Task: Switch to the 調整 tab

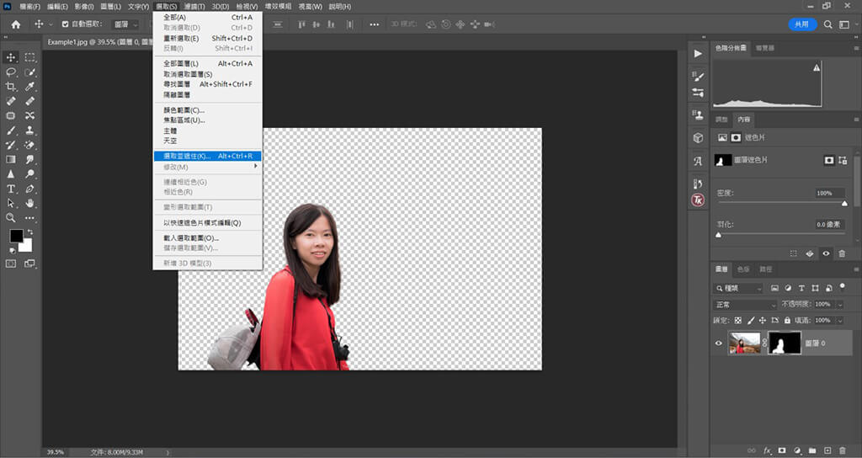Action: [721, 120]
